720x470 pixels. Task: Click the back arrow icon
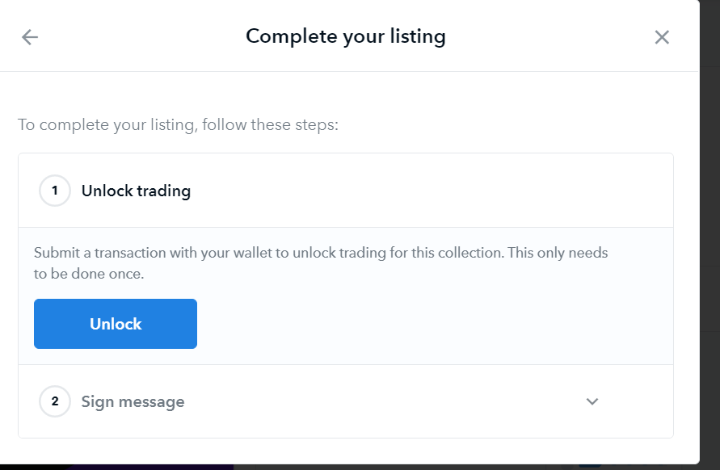30,37
